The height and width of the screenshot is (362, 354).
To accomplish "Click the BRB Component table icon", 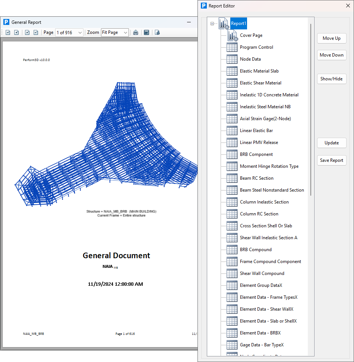I will 232,154.
